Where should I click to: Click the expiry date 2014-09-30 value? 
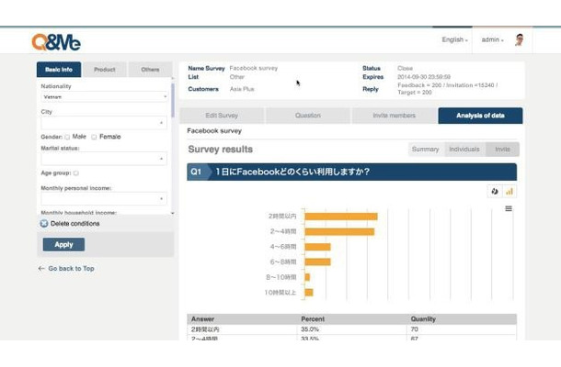424,77
